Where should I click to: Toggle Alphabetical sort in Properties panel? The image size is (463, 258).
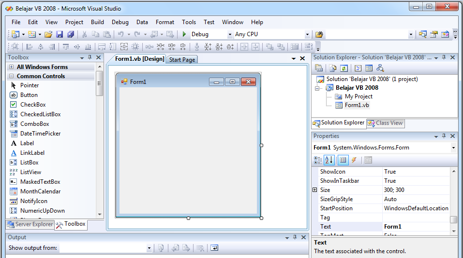[329, 160]
